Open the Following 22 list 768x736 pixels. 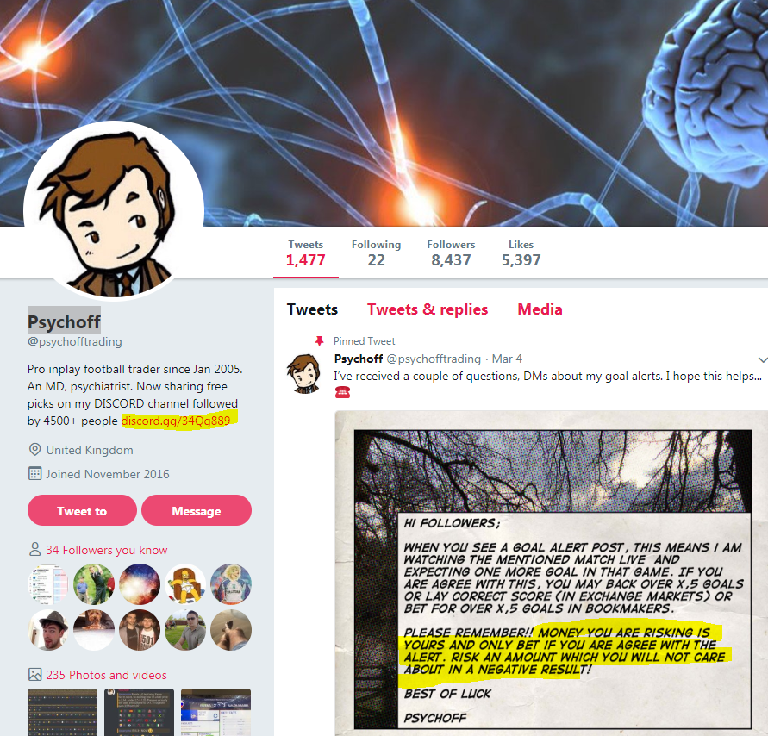click(x=376, y=253)
